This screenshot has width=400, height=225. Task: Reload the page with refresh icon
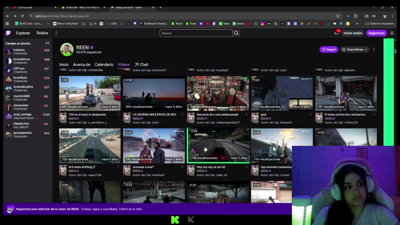22,16
